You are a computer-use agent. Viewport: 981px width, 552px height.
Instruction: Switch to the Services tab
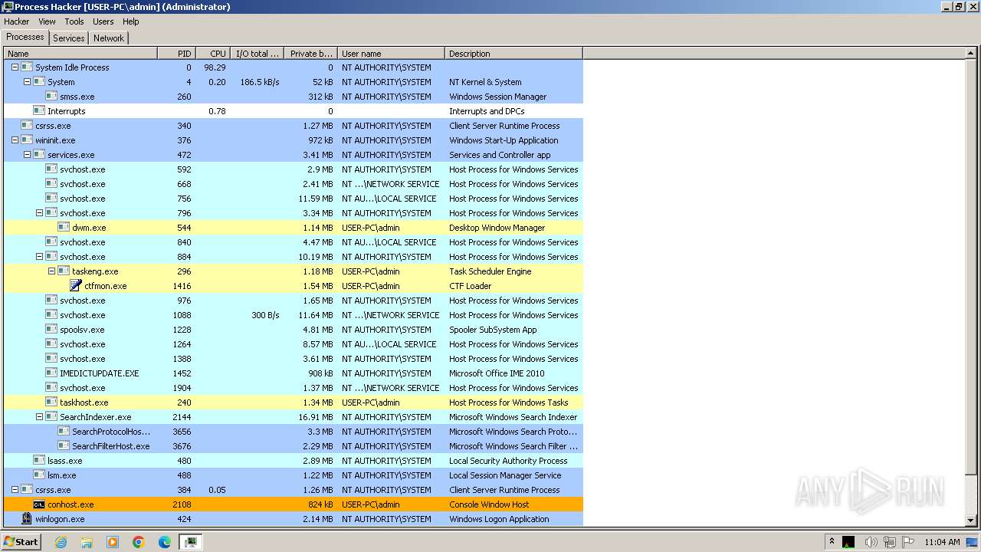point(69,38)
